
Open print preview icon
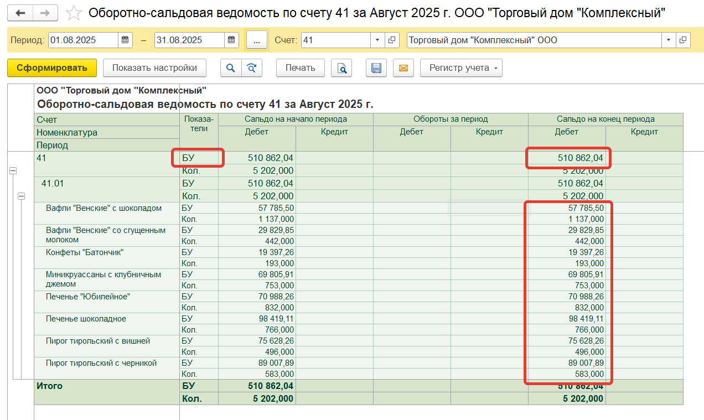342,68
